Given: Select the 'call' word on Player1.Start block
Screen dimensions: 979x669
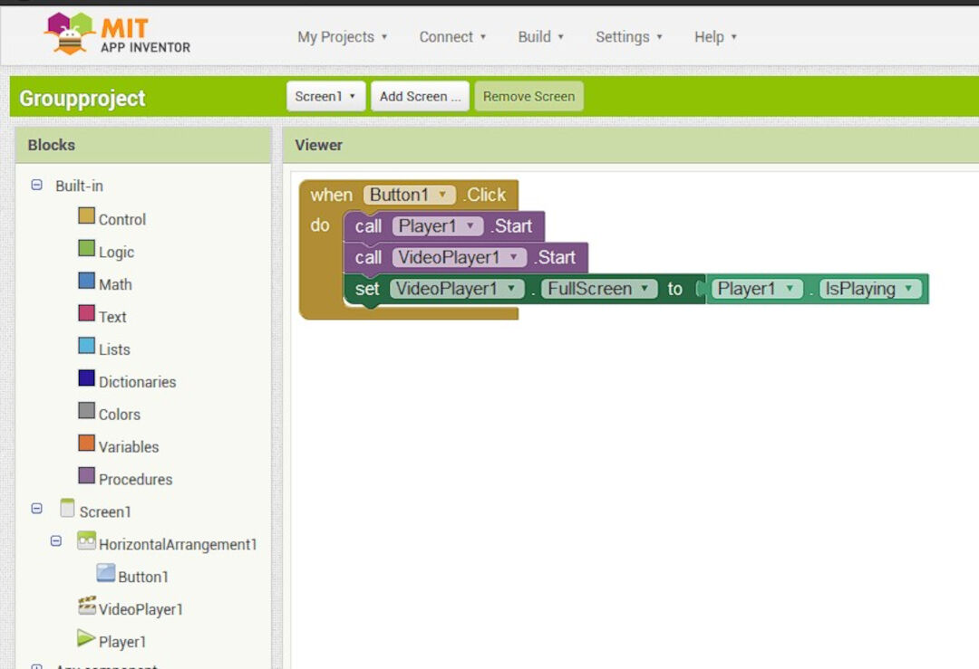Looking at the screenshot, I should [x=368, y=225].
